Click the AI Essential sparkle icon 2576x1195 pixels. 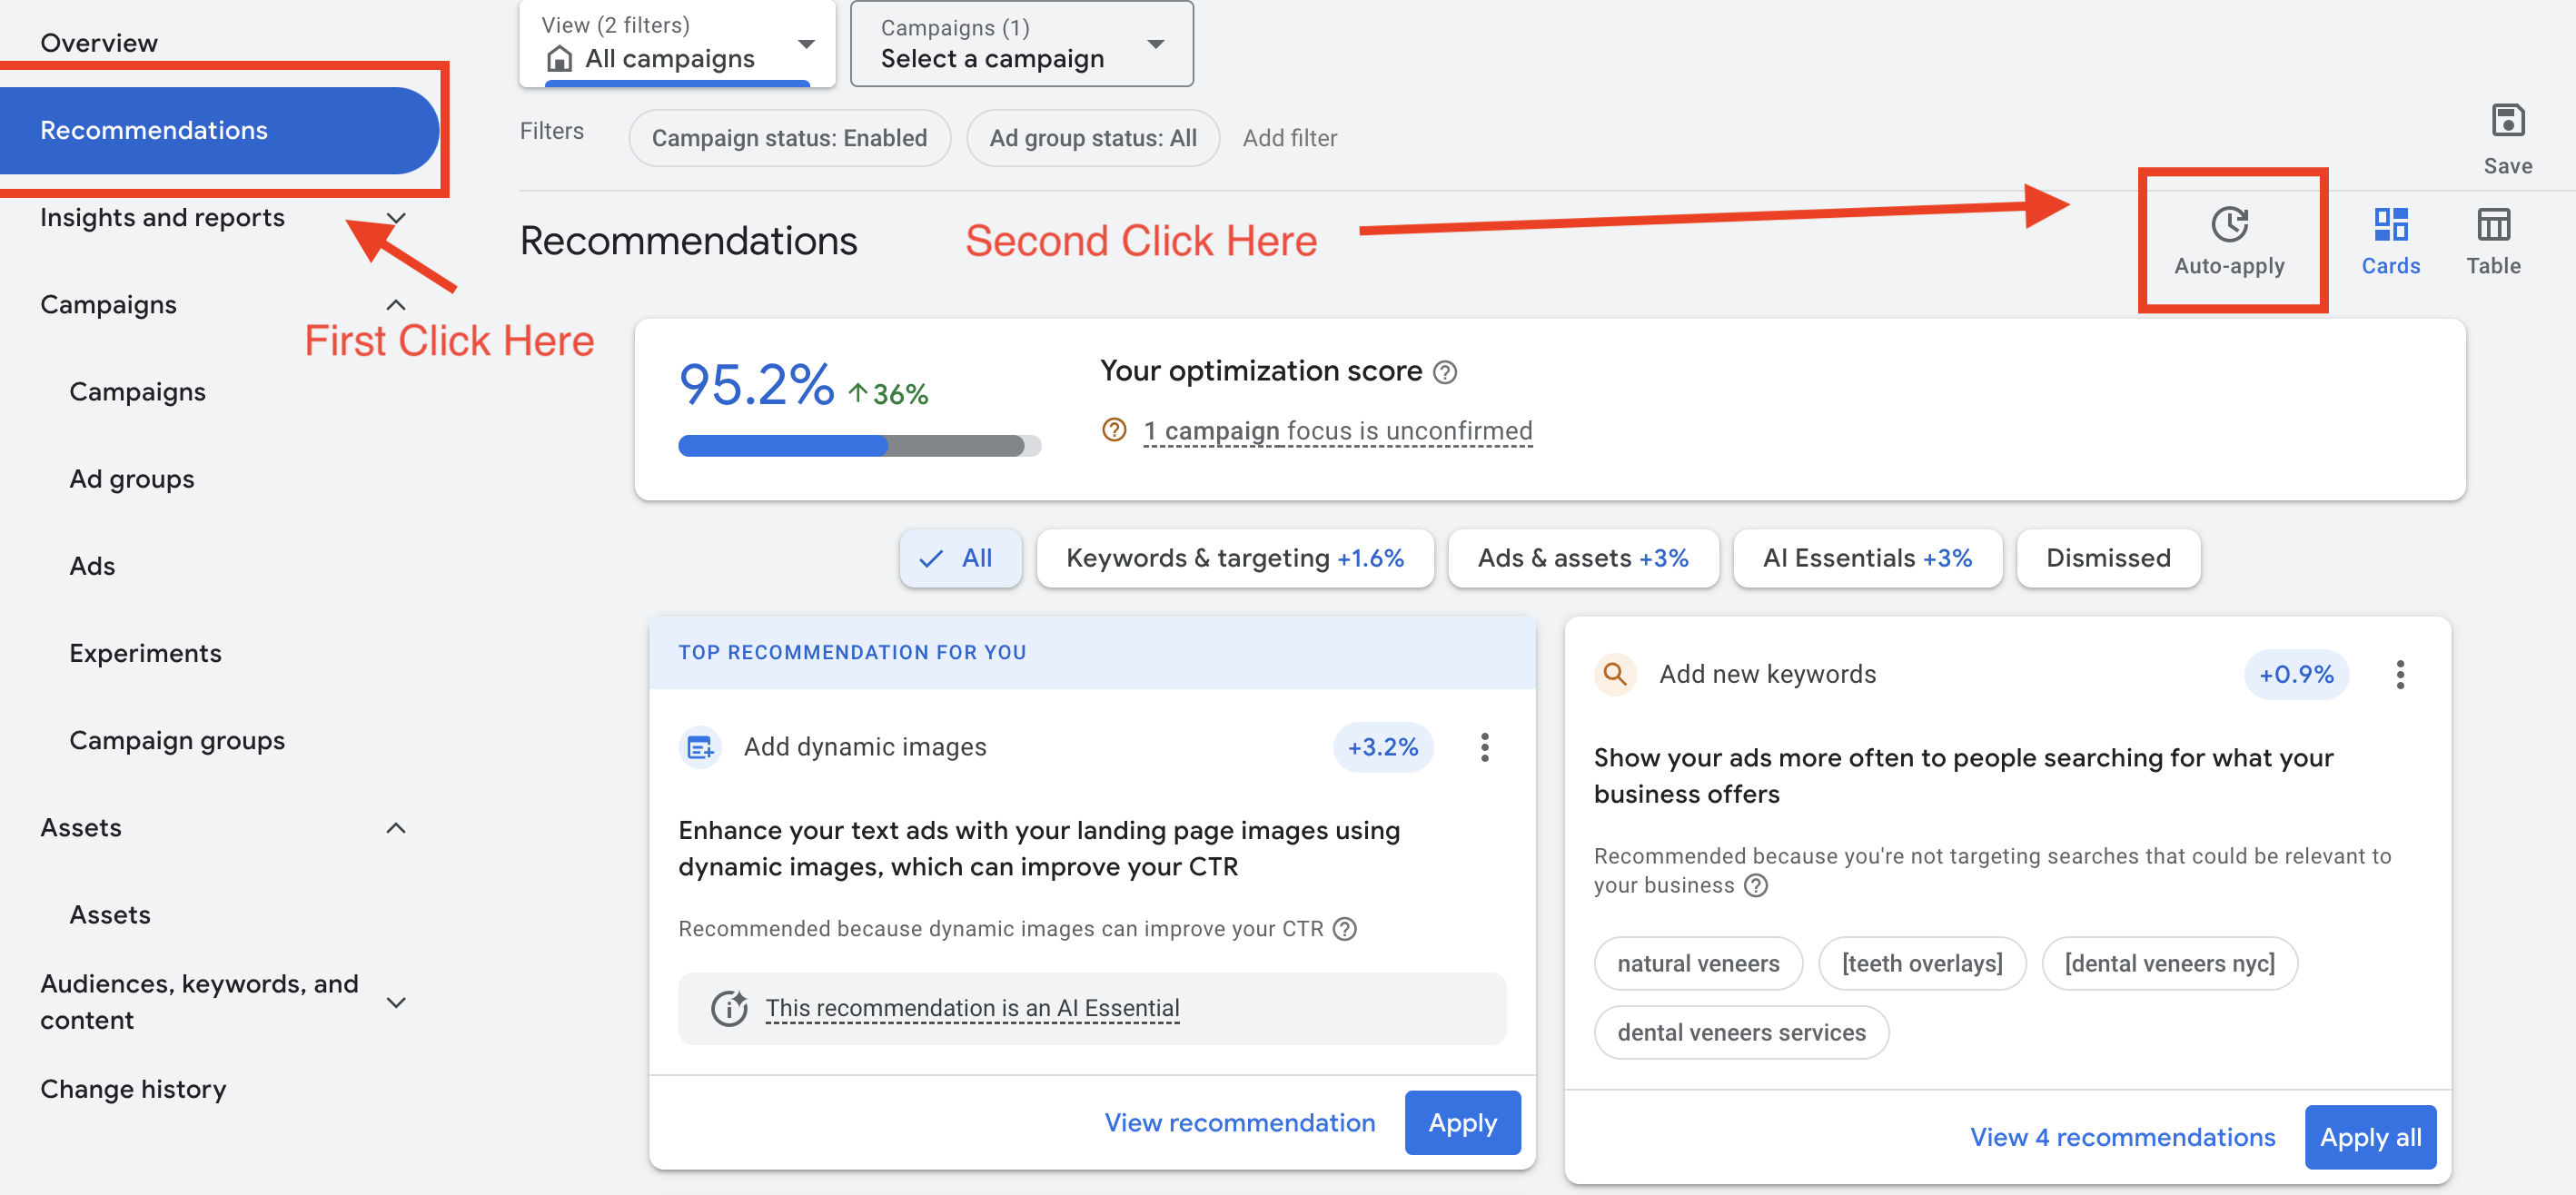click(729, 1008)
